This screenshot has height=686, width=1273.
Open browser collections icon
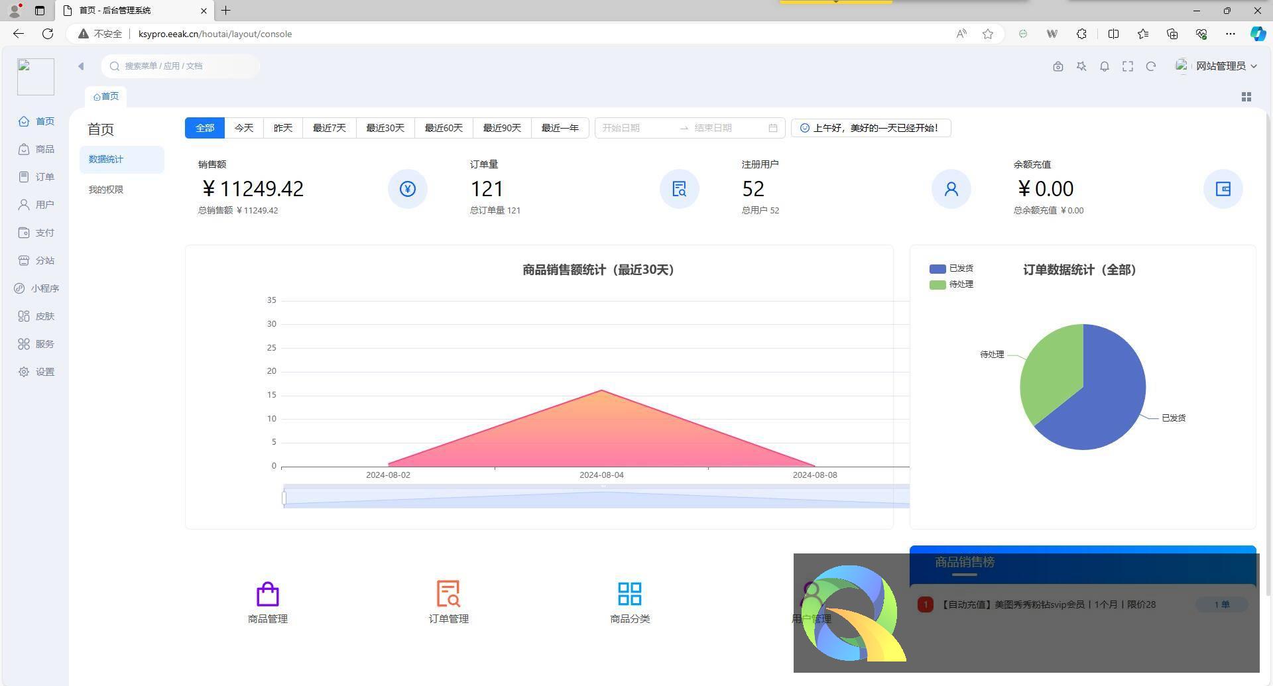point(1172,34)
